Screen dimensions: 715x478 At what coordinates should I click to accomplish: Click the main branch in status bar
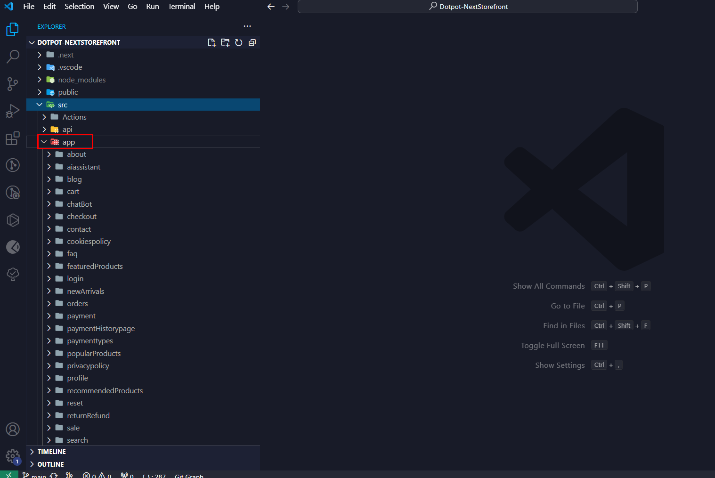click(34, 475)
